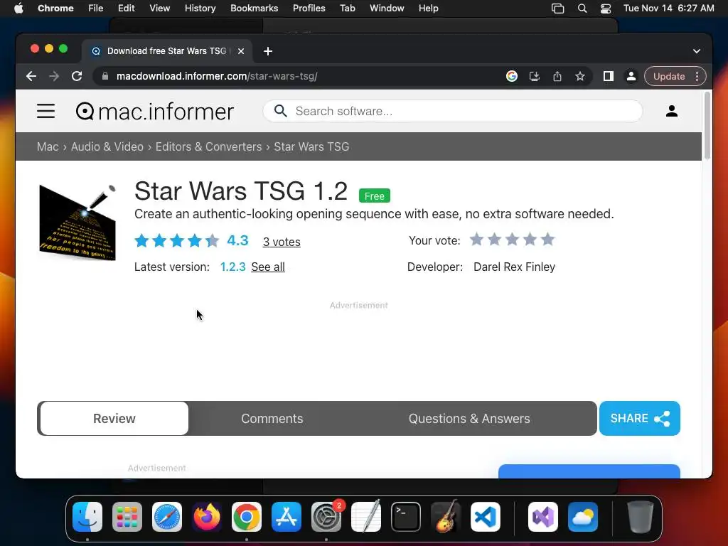Open Editors & Converters breadcrumb
Viewport: 728px width, 546px height.
click(x=208, y=146)
